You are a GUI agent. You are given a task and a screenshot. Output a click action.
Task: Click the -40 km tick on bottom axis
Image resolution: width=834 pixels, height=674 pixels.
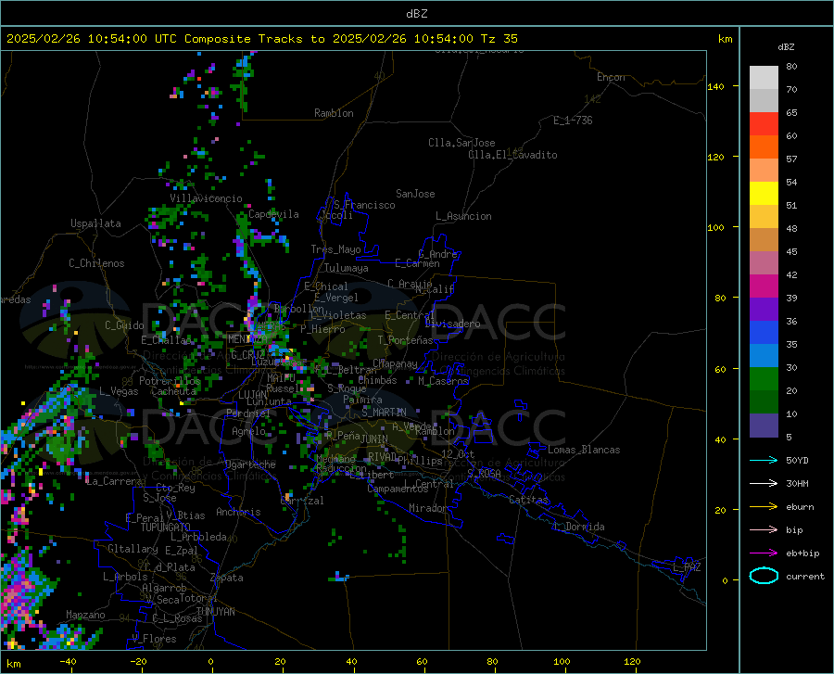[x=68, y=662]
